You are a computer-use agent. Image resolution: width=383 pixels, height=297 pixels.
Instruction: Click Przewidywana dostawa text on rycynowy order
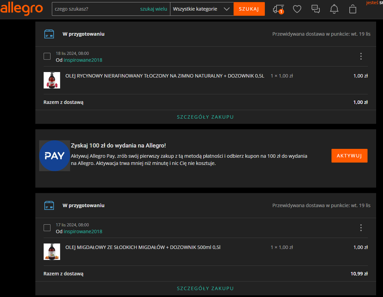pos(321,34)
